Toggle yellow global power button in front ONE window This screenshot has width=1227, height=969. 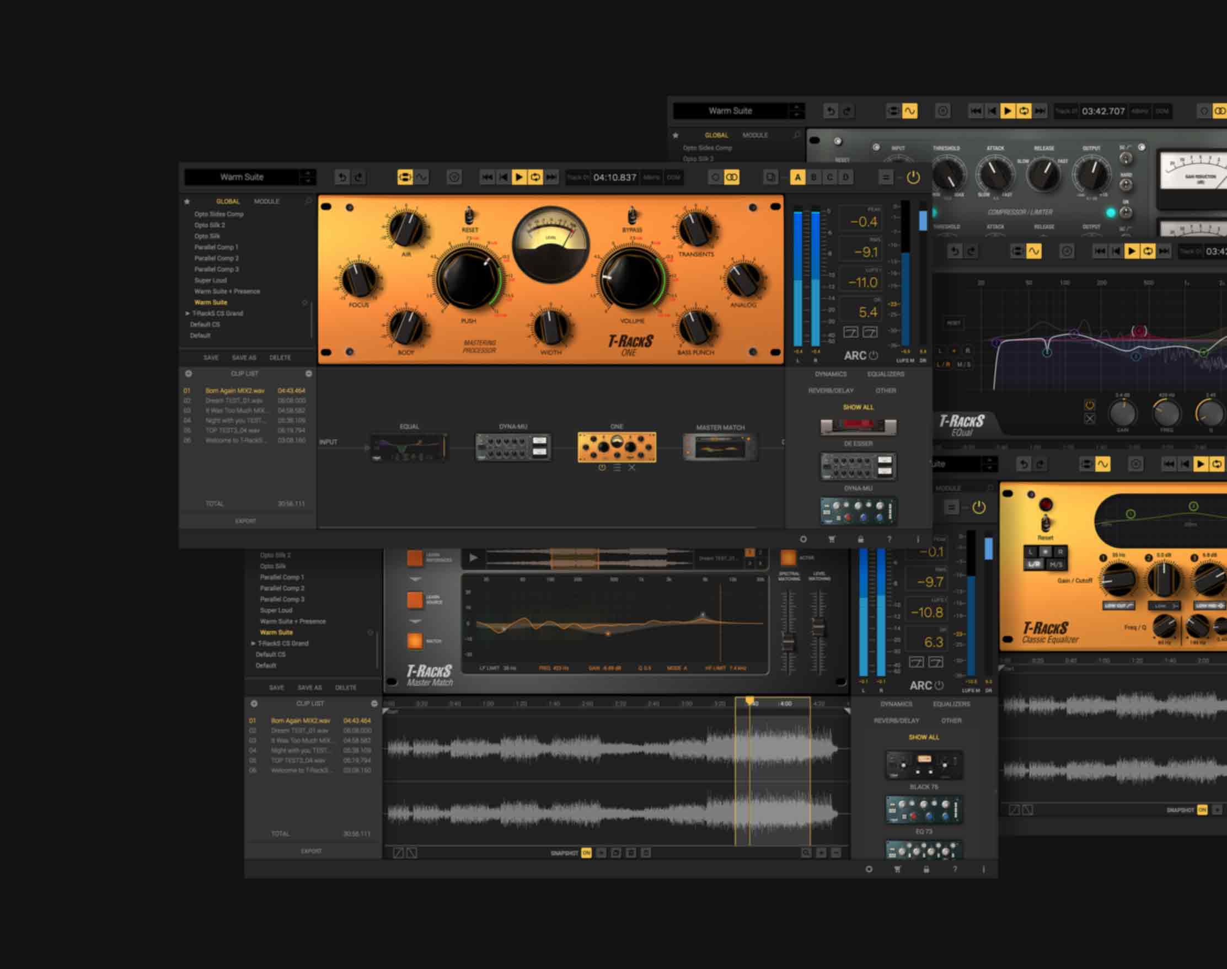tap(913, 178)
